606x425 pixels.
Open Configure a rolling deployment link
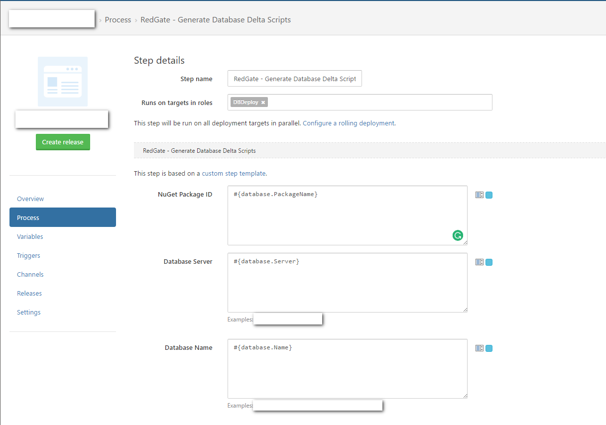tap(349, 123)
